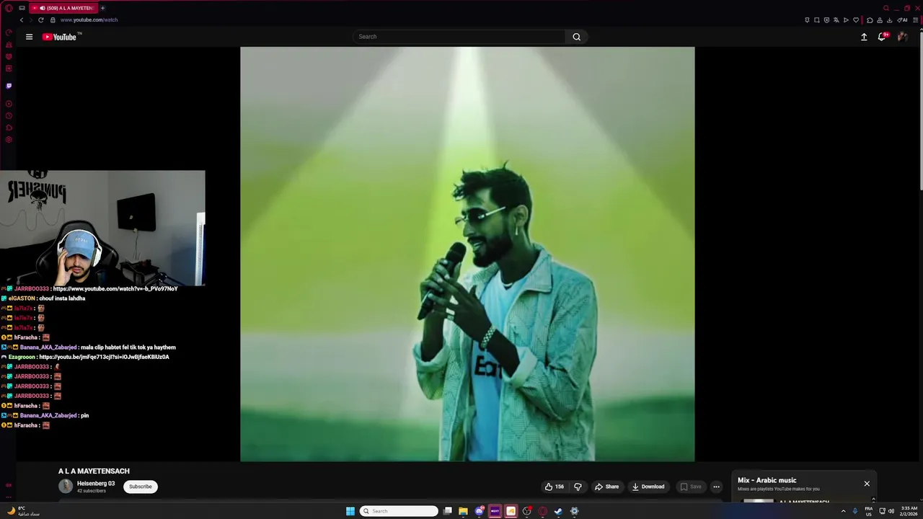Dislike the video with thumbs-down
Image resolution: width=923 pixels, height=519 pixels.
(x=578, y=487)
